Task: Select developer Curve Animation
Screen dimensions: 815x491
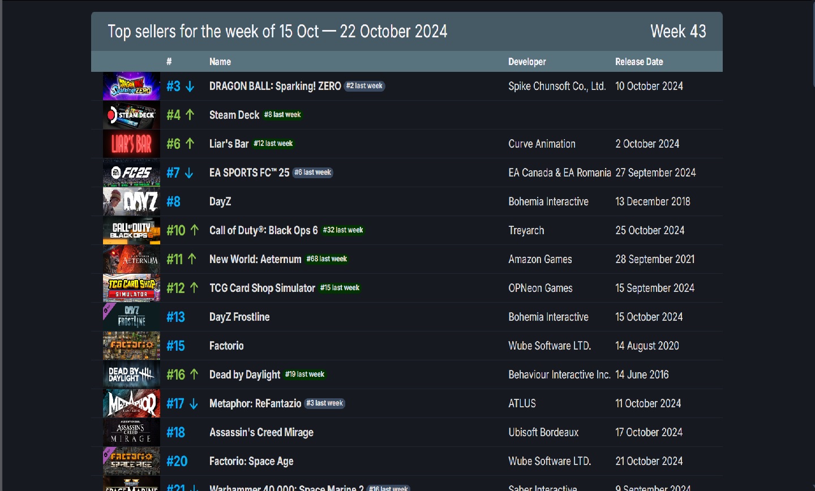Action: [x=542, y=144]
